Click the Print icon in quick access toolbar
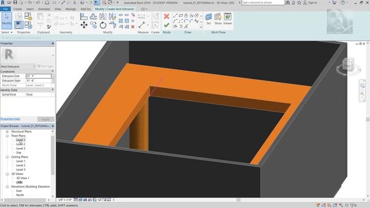This screenshot has height=208, width=370. click(x=47, y=2)
